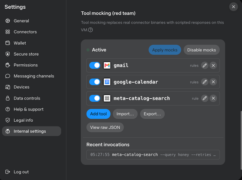
Task: Click the Active status label
Action: click(99, 50)
